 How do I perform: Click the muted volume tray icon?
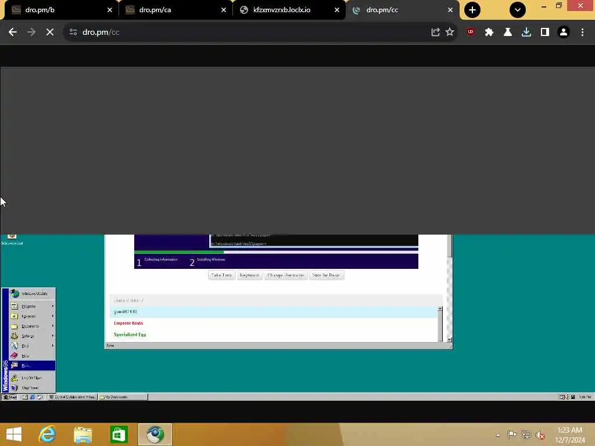(540, 434)
